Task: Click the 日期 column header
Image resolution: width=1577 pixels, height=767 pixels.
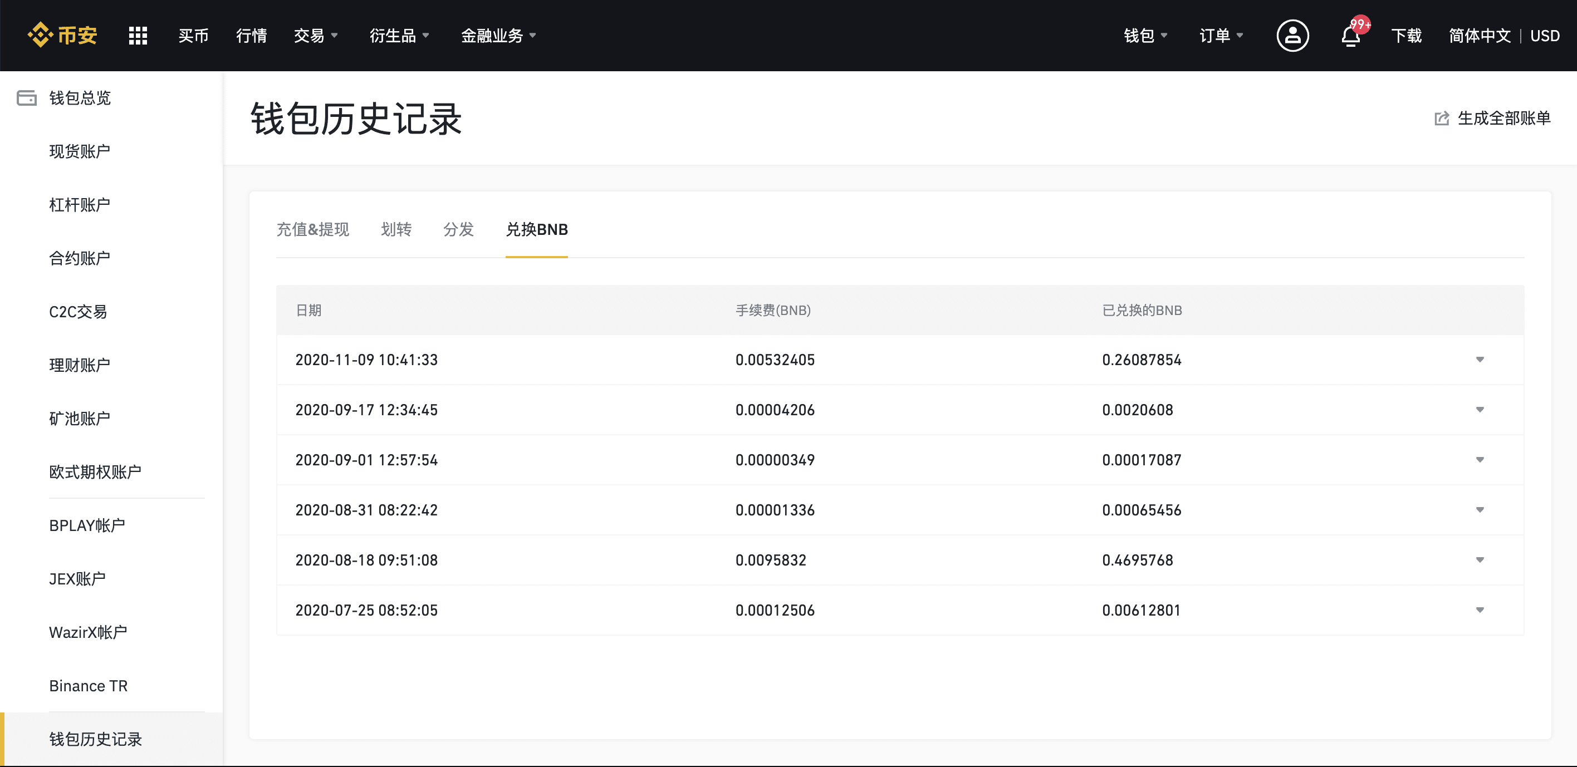Action: tap(308, 311)
